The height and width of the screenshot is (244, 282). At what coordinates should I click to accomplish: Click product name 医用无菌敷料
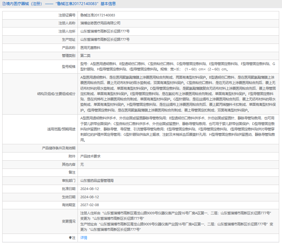click(x=90, y=48)
